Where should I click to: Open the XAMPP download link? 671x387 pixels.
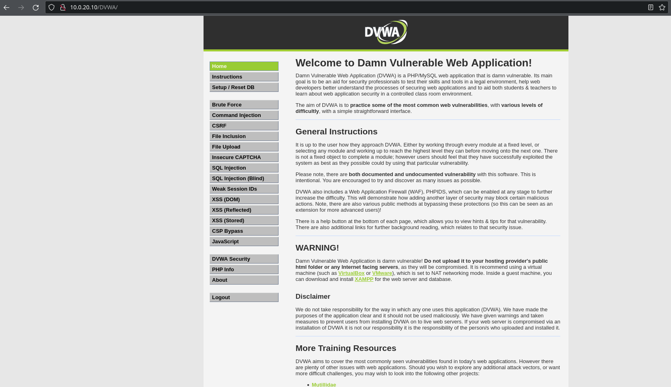coord(364,279)
